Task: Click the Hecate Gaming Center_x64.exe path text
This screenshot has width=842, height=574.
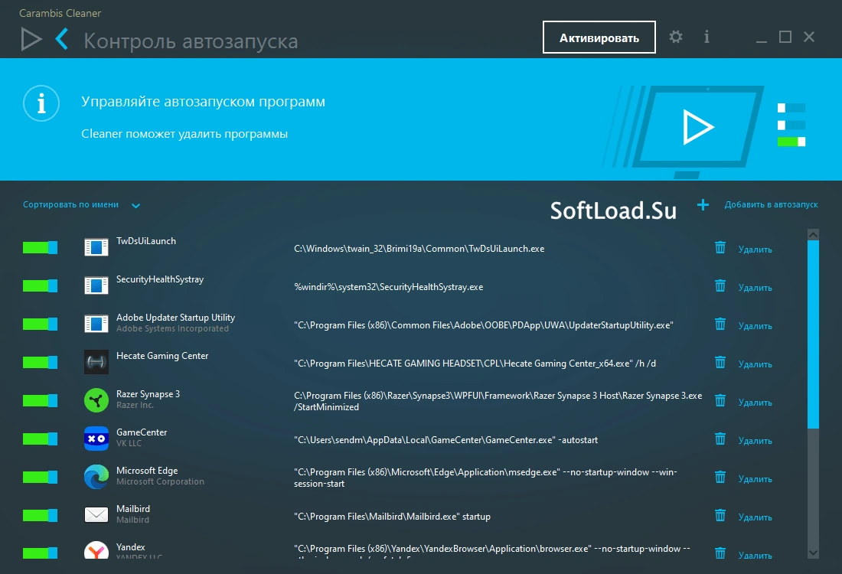Action: coord(475,364)
